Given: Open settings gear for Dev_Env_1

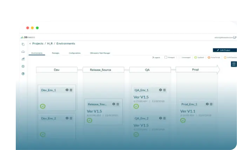Looking at the screenshot, I should [x=67, y=90].
